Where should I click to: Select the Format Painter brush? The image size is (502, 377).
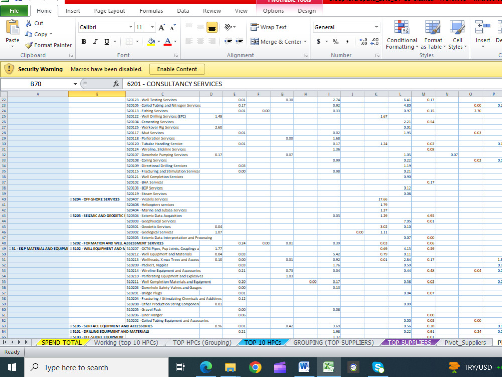tap(29, 45)
